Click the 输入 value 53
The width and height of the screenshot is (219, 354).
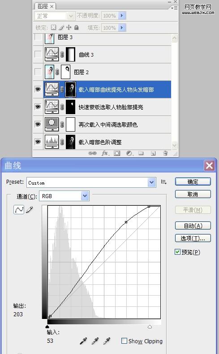click(x=50, y=341)
